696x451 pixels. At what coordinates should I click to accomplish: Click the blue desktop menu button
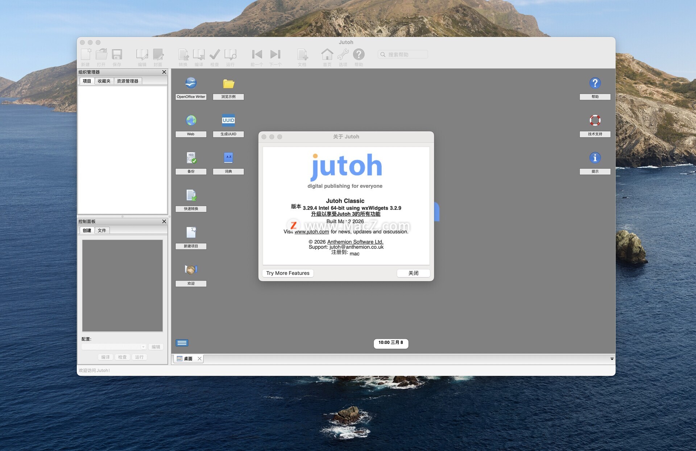tap(182, 343)
